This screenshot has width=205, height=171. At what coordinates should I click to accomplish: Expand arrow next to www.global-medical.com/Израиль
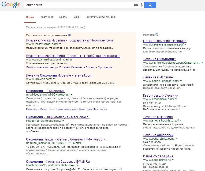74,59
